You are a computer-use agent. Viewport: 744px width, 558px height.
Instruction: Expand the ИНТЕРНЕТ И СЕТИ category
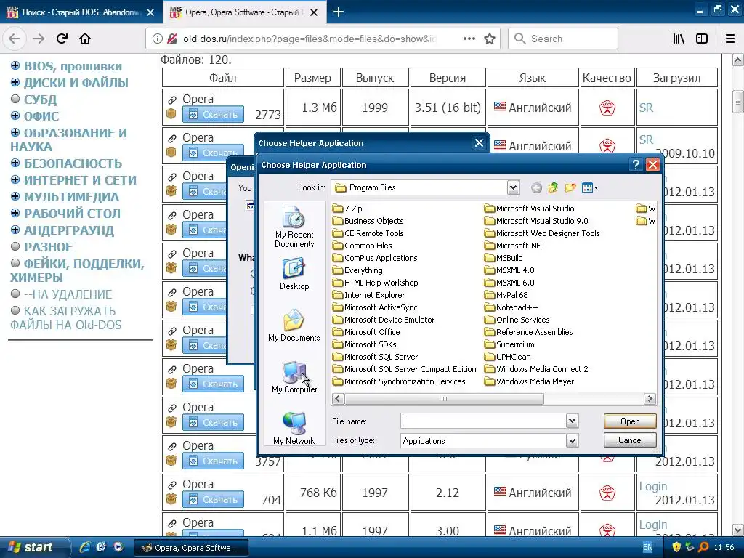[x=15, y=179]
